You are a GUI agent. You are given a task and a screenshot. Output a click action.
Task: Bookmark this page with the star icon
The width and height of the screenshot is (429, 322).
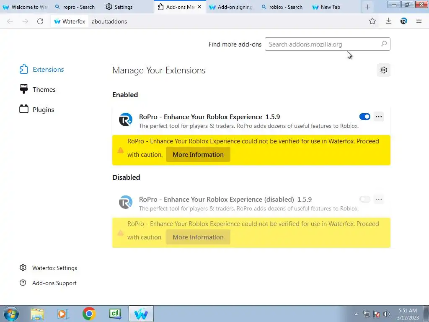372,21
